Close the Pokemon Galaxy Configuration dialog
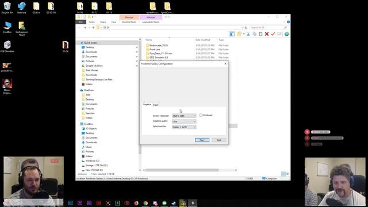 tap(225, 64)
